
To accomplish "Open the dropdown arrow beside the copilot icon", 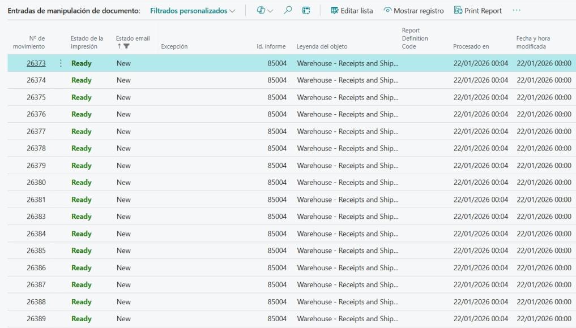I will pyautogui.click(x=271, y=11).
